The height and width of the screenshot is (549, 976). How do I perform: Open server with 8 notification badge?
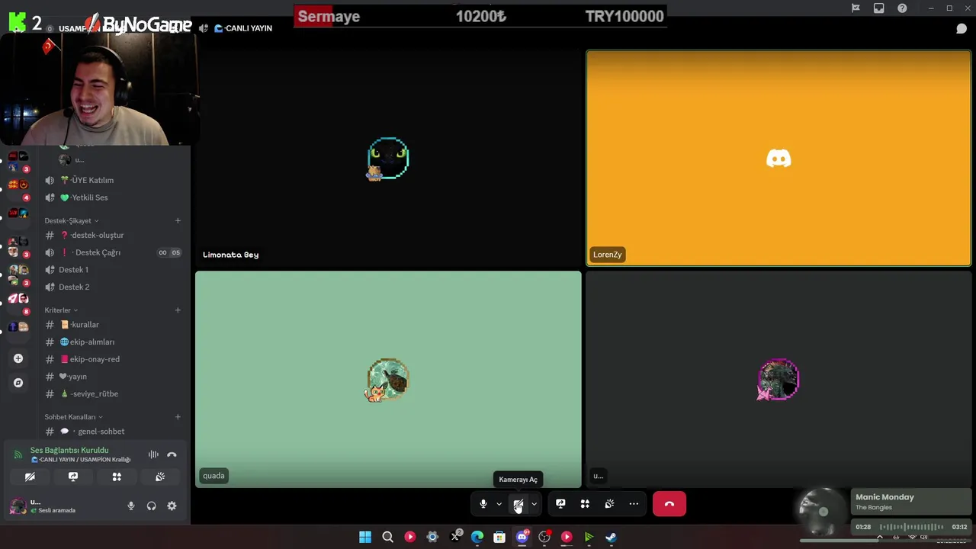[x=18, y=300]
